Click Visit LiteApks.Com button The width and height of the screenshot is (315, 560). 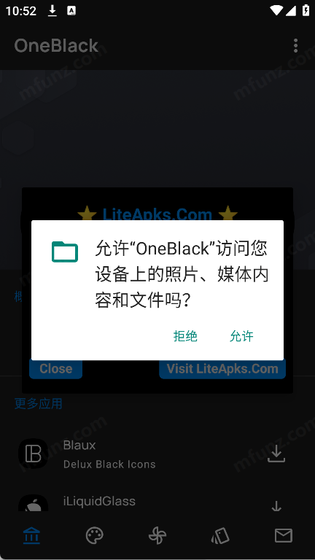point(222,369)
